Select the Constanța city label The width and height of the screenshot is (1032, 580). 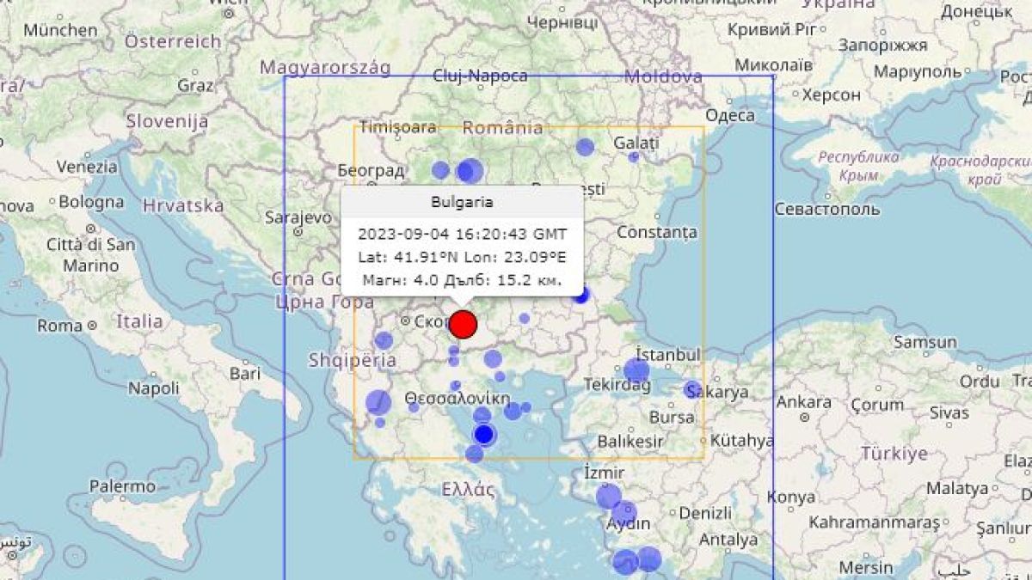(x=658, y=233)
